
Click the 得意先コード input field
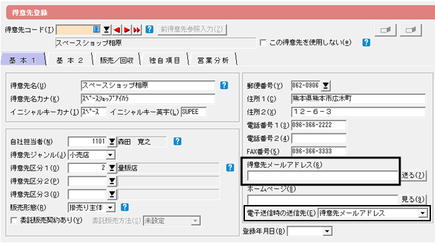(x=78, y=30)
